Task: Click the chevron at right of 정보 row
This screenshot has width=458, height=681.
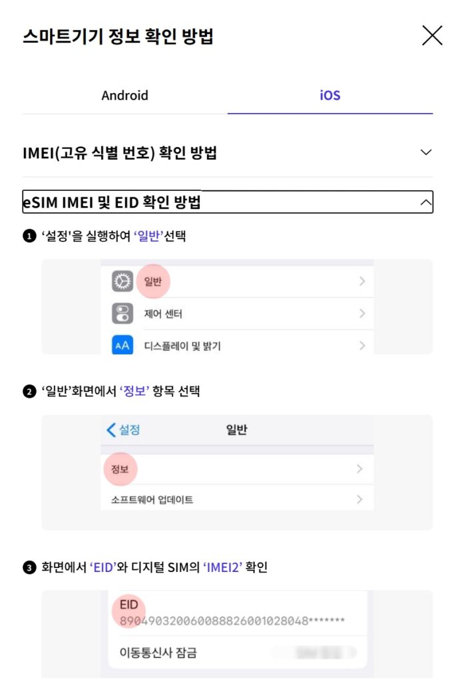Action: pyautogui.click(x=359, y=470)
